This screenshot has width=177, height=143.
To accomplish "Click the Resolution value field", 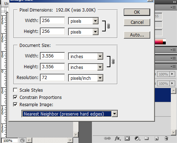I will point(52,78).
